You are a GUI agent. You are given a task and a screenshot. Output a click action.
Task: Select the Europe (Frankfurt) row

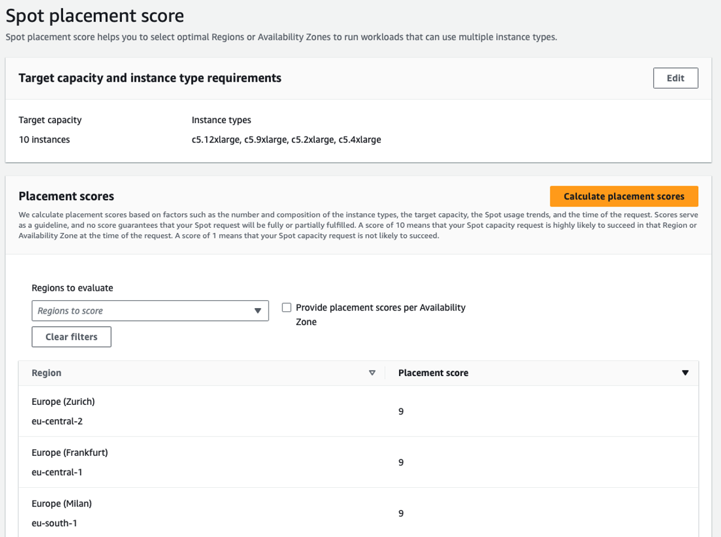[x=359, y=462]
